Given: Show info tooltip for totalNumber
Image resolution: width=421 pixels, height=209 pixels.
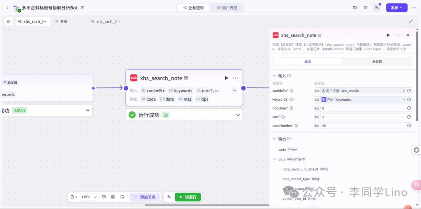Looking at the screenshot, I should coord(297,125).
